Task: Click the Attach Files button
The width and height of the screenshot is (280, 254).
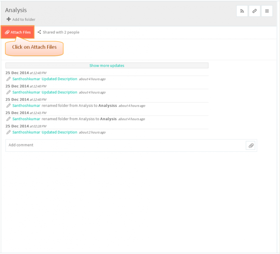Action: [x=17, y=32]
